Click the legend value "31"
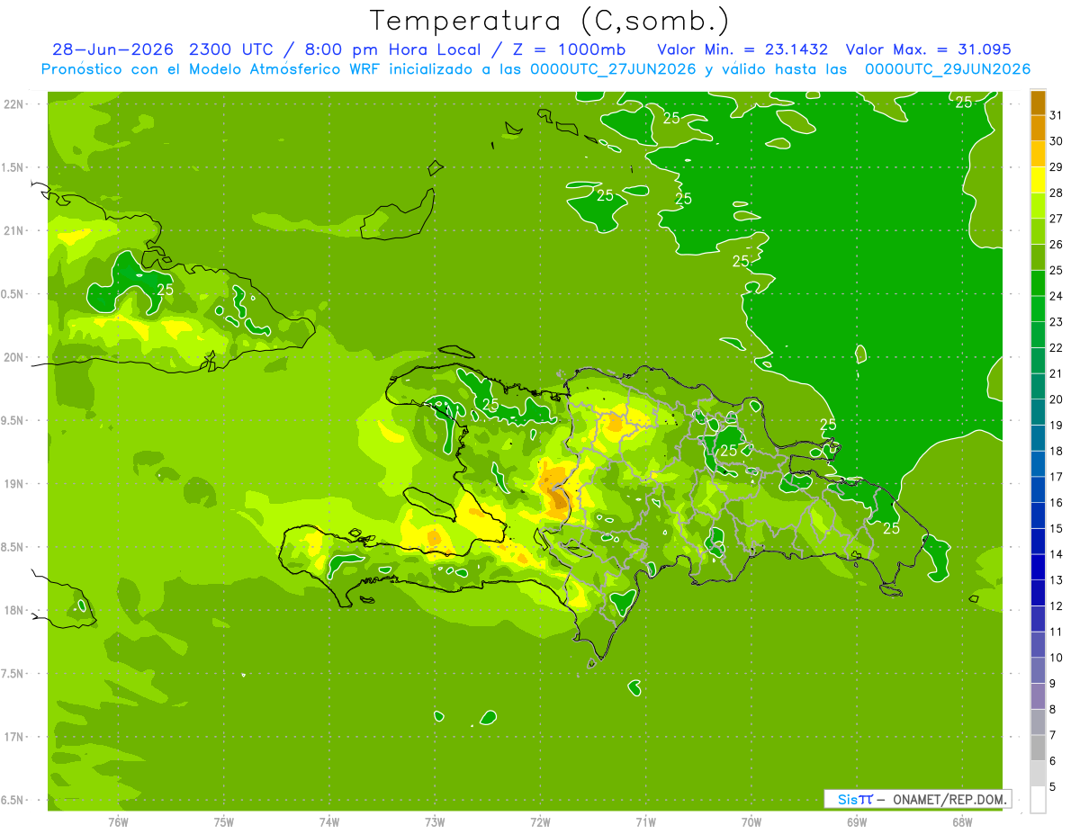 [1057, 115]
